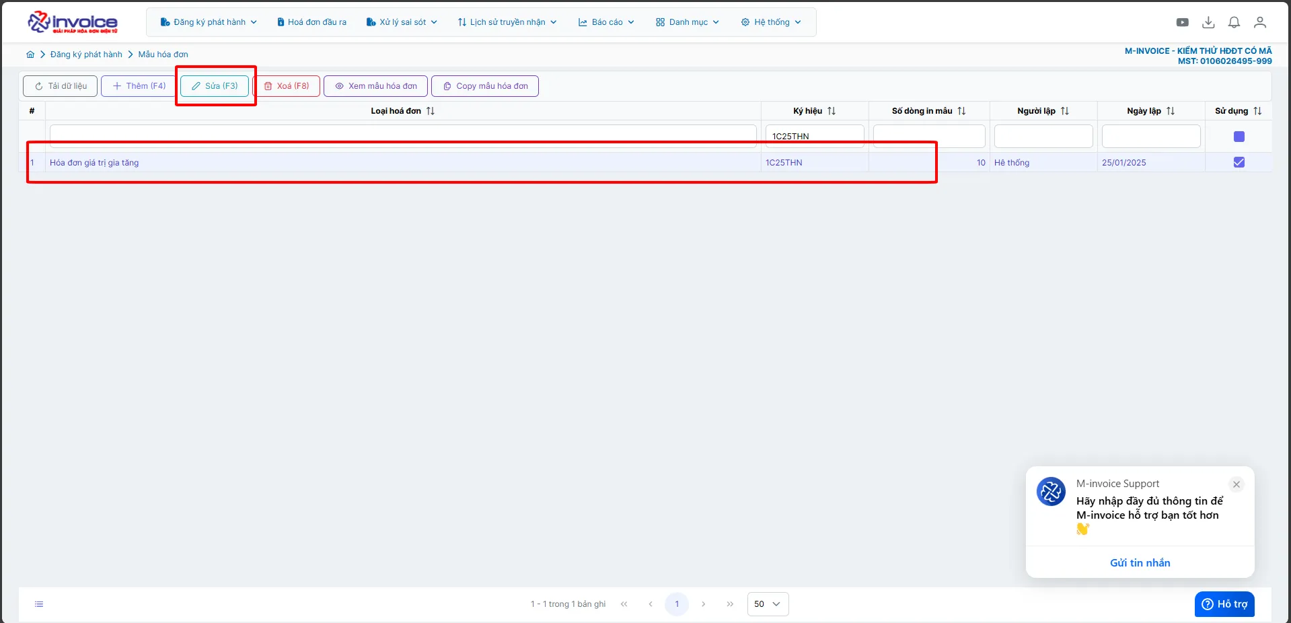Click Xem mẫu hóa đơn button
This screenshot has width=1291, height=623.
[x=375, y=86]
